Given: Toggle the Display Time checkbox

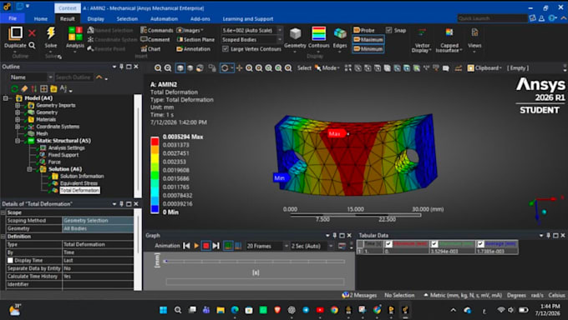Looking at the screenshot, I should pos(11,260).
